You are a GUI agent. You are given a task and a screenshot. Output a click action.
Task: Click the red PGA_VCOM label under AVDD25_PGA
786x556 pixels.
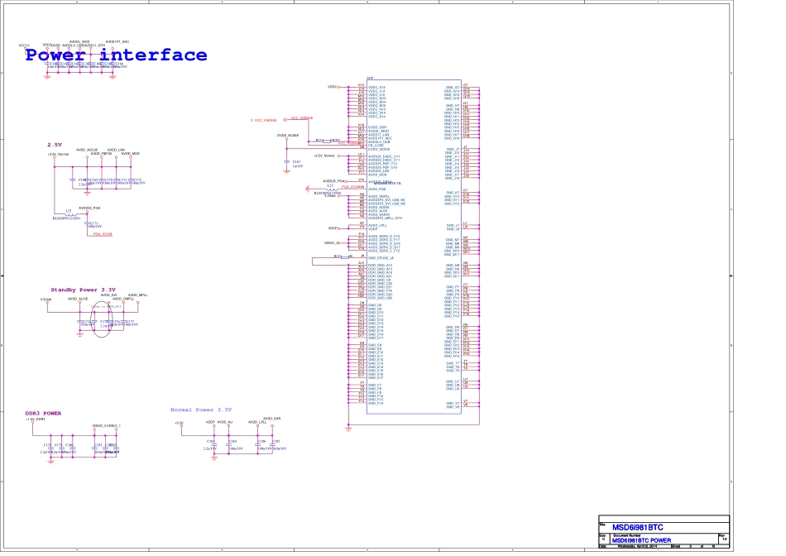coord(102,234)
